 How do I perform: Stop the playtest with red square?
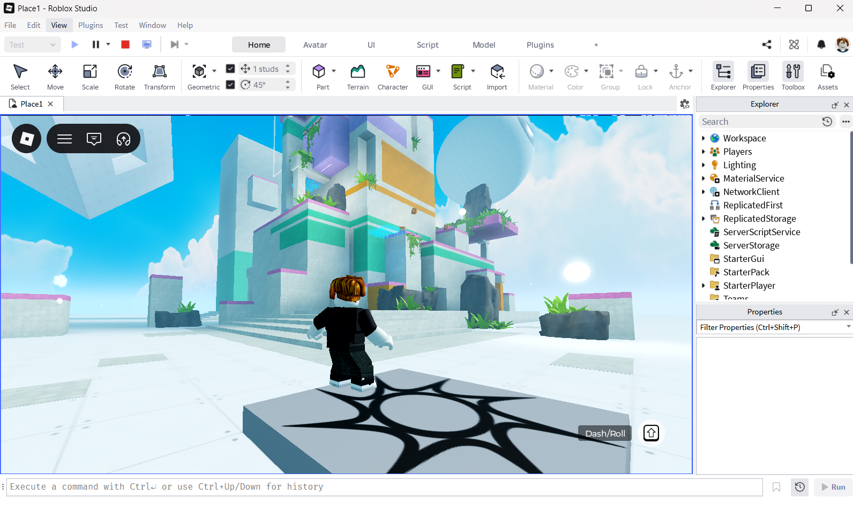coord(125,44)
